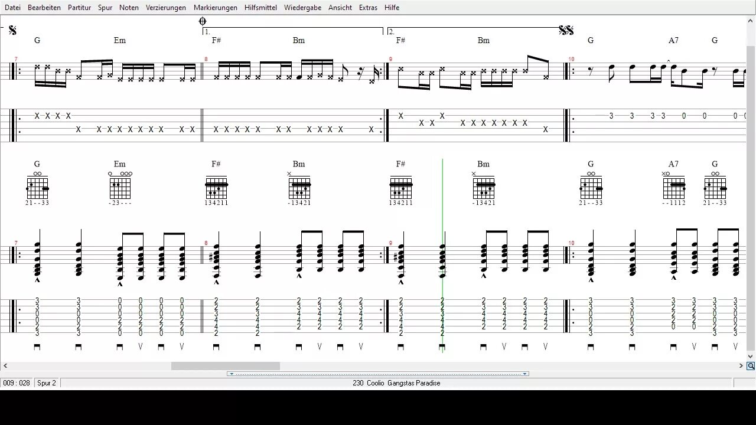Click the vertical scrollbar down arrow
Viewport: 756px width, 425px height.
click(751, 356)
